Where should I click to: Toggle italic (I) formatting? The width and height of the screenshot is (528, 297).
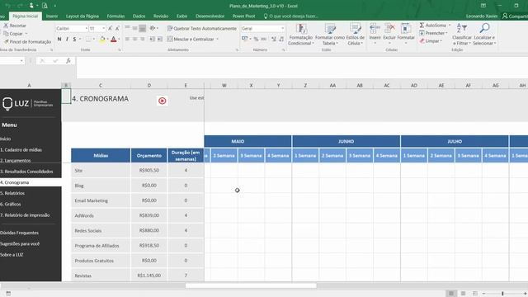pyautogui.click(x=67, y=39)
